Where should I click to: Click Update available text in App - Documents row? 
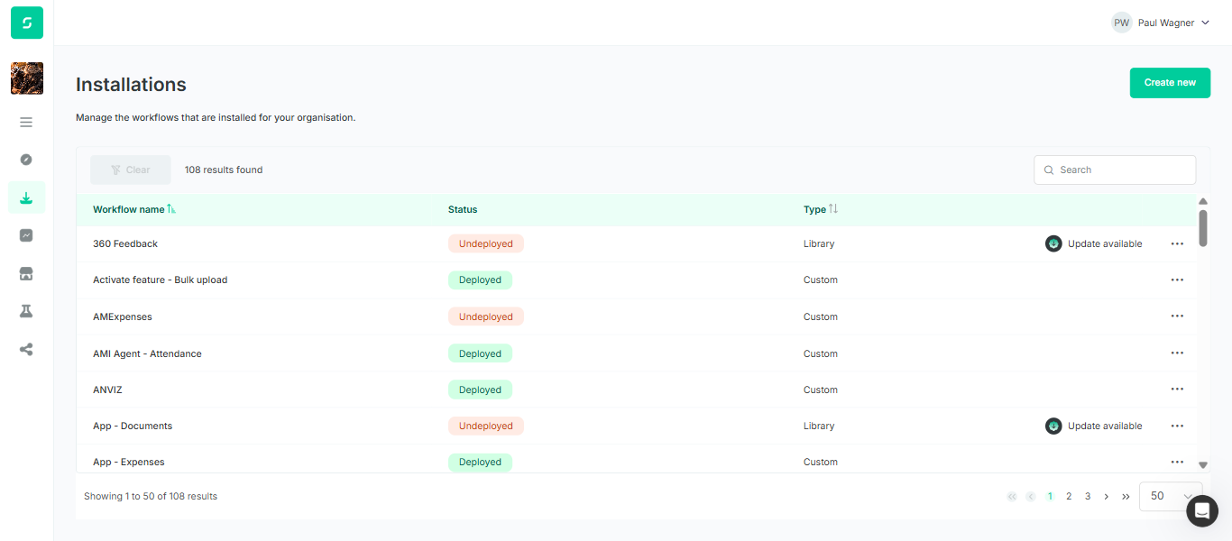click(x=1105, y=426)
